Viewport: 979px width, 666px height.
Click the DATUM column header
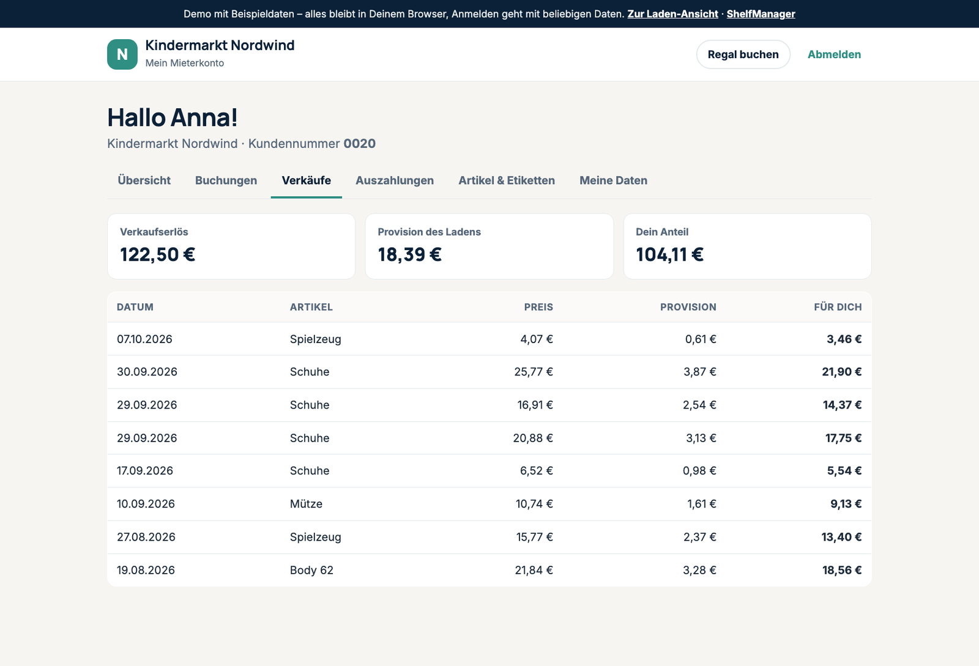[x=135, y=307]
